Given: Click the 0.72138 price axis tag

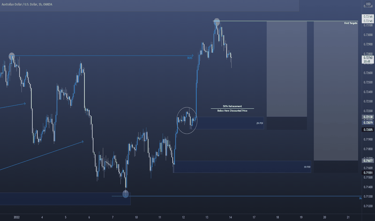Looking at the screenshot, I should click(368, 117).
